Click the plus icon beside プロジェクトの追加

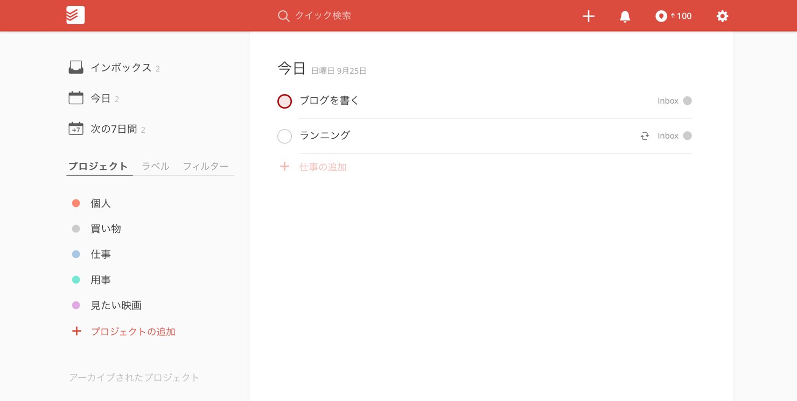pos(76,331)
